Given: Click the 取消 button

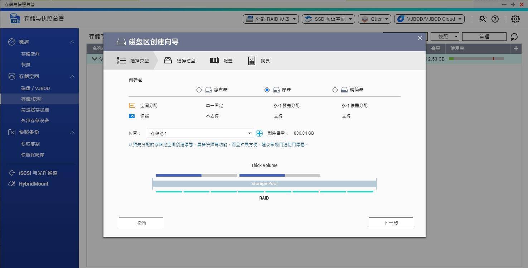Looking at the screenshot, I should pyautogui.click(x=141, y=222).
